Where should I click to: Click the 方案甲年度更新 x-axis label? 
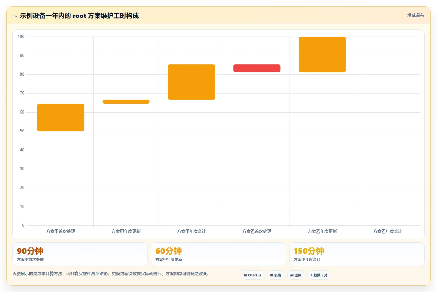pyautogui.click(x=126, y=231)
